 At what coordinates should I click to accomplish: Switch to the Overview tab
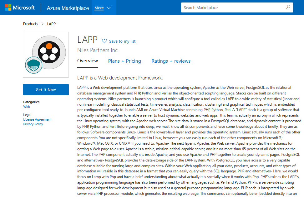point(88,61)
